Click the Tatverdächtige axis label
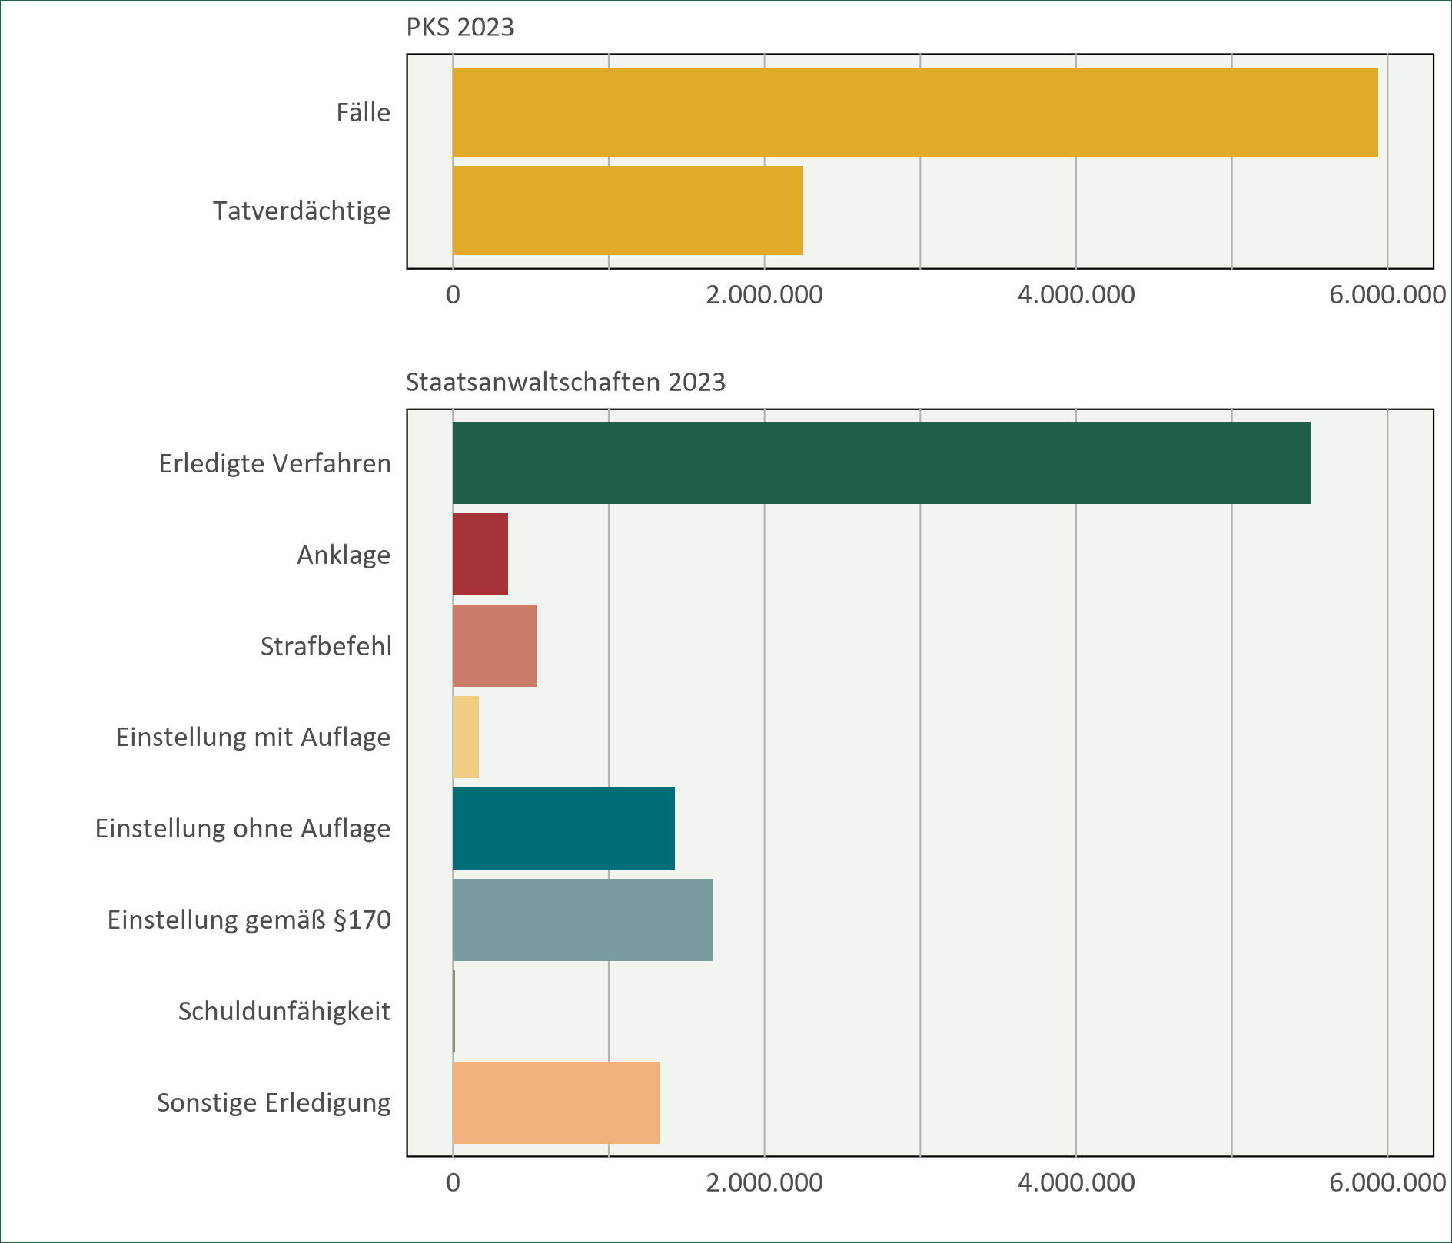 tap(301, 210)
